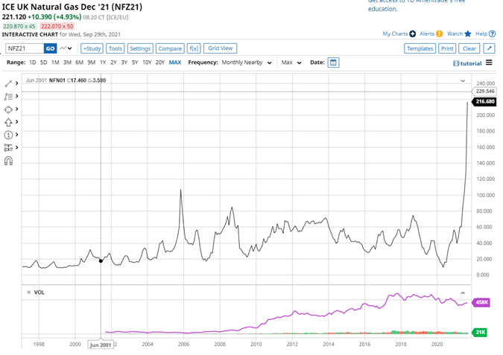Select the numbered label tool icon
Screen dimensions: 503x355
click(x=8, y=135)
